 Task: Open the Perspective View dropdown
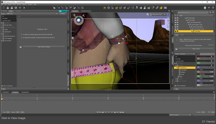(158, 14)
